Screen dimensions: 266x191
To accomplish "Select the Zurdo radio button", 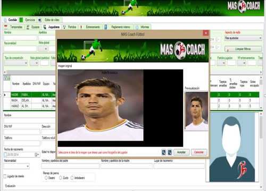I will click(x=61, y=178).
